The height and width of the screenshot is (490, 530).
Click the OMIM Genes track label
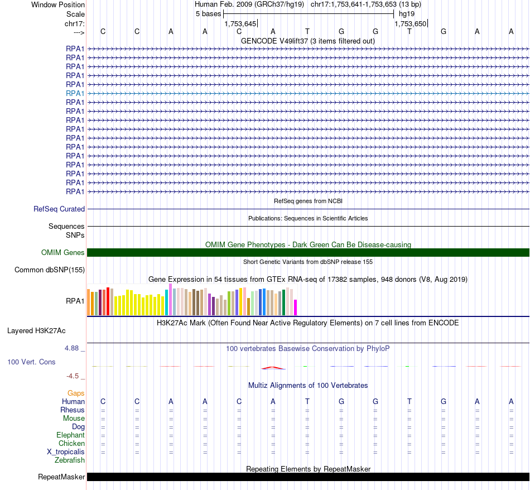coord(62,253)
